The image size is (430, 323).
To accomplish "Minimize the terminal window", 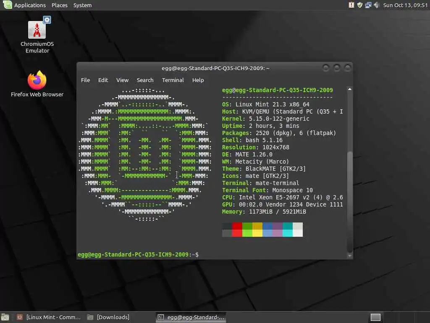I will point(326,68).
